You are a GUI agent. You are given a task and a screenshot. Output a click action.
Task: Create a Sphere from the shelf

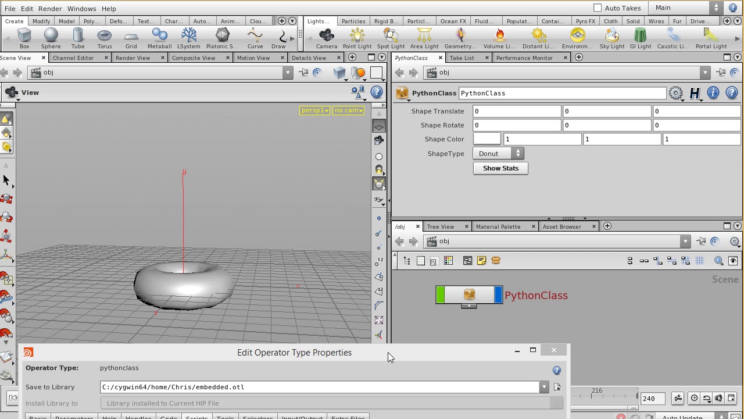point(51,38)
